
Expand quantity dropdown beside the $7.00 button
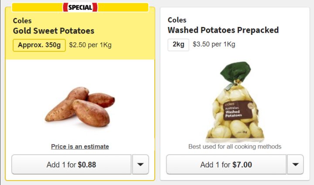coord(295,165)
